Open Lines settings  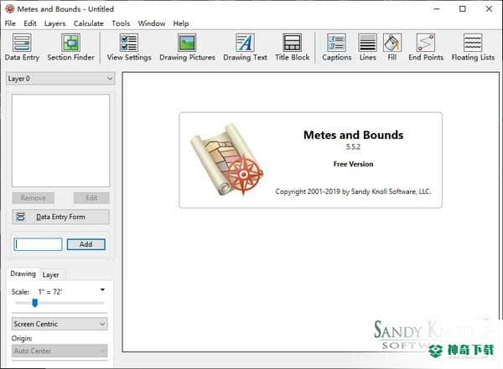point(368,48)
